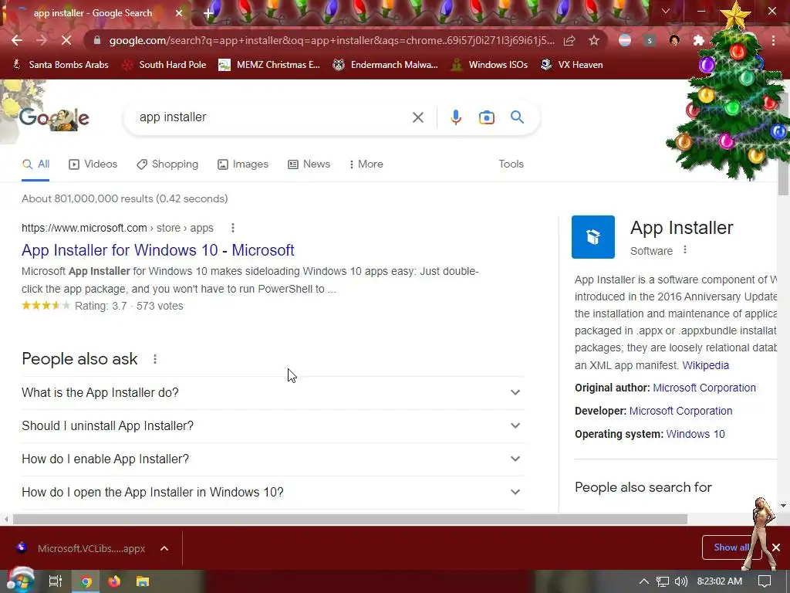Switch to the Images tab
790x593 pixels.
click(243, 164)
